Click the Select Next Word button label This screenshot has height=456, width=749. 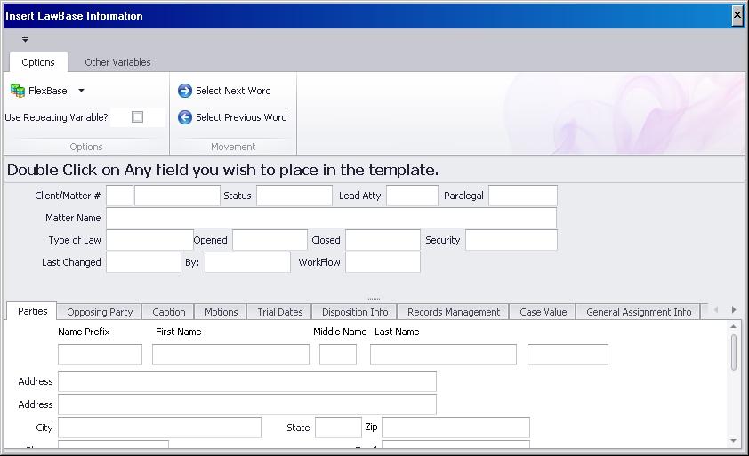233,91
